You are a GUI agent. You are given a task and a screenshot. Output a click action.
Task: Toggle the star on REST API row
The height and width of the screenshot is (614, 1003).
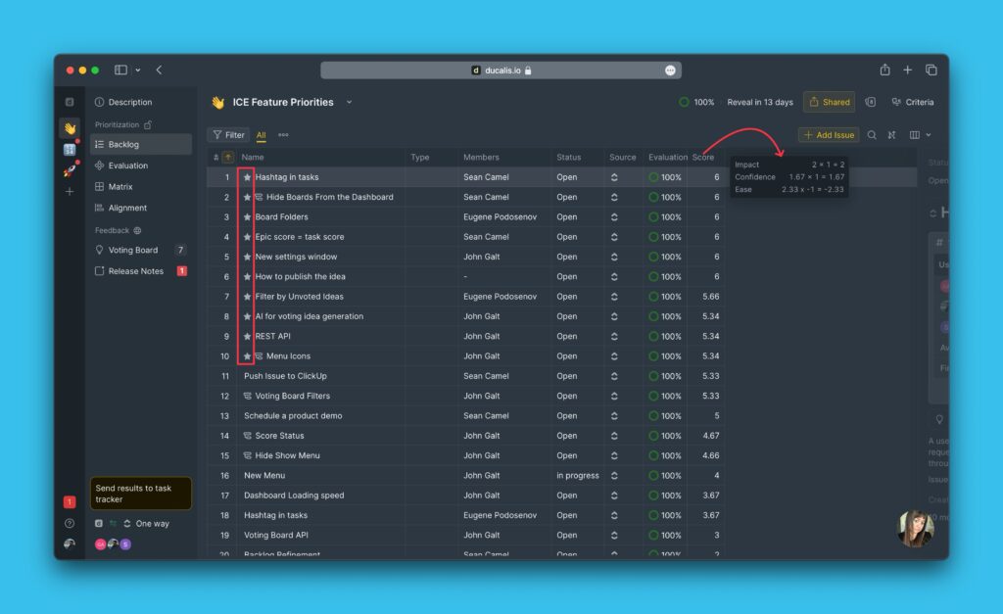pos(246,336)
